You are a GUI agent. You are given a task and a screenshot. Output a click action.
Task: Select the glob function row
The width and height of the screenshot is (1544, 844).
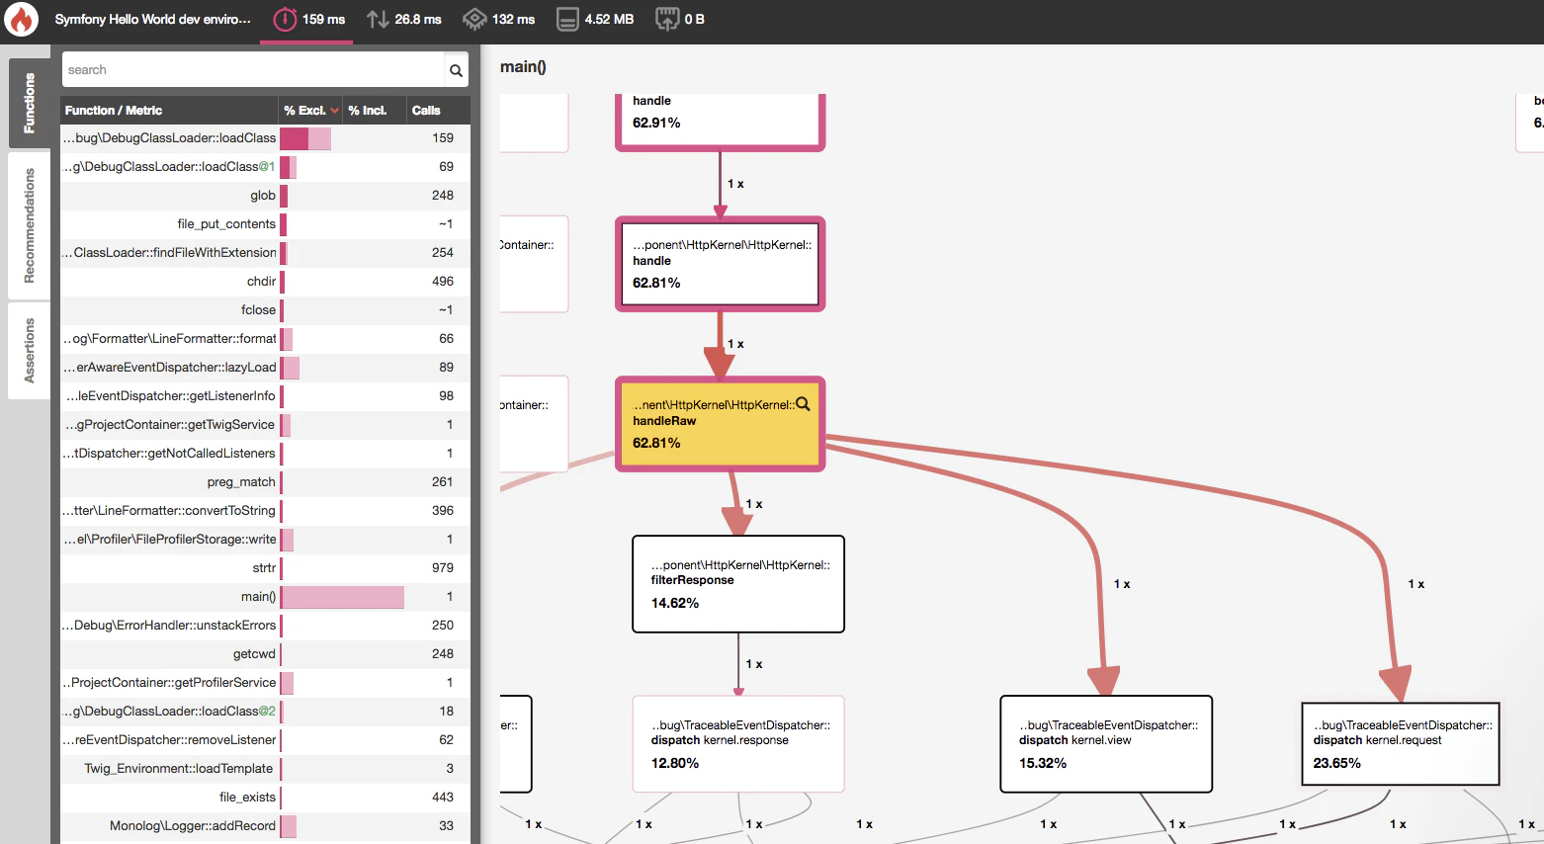coord(265,196)
